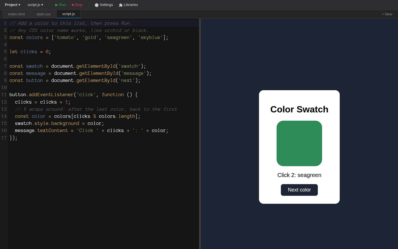The image size is (398, 249).
Task: Click the '% wraps around' comment line
Action: [x=96, y=109]
